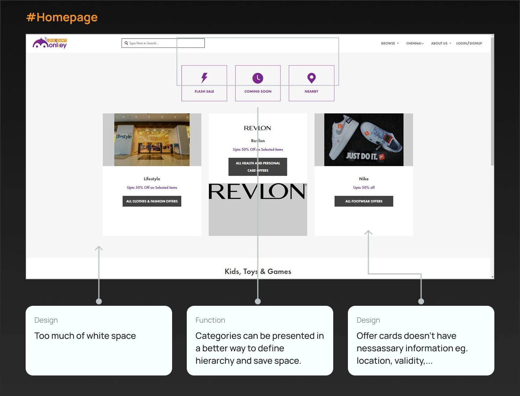Click 'Too much of white space' note
Viewport: 520px width, 396px height.
[x=85, y=336]
